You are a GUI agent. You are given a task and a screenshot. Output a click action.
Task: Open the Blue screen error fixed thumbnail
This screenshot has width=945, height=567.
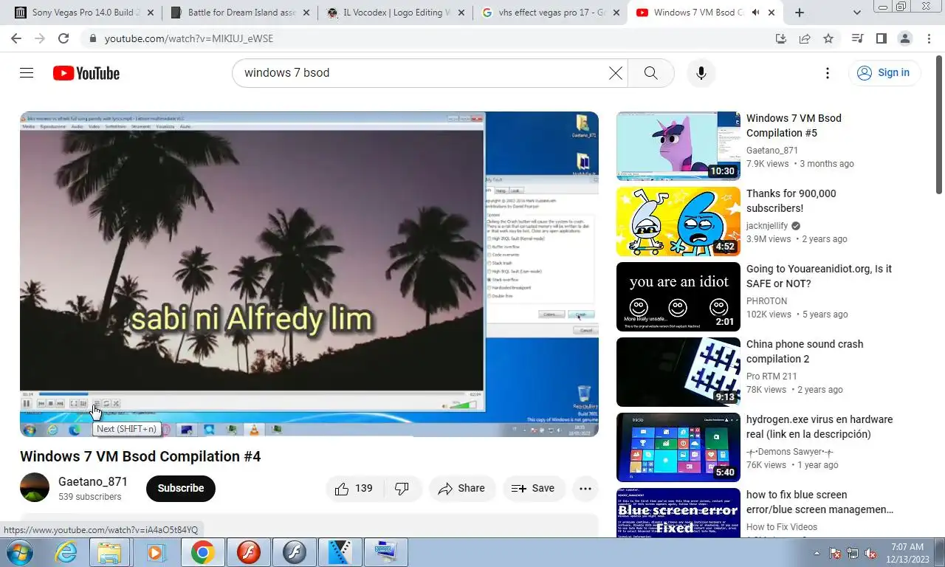pyautogui.click(x=678, y=512)
